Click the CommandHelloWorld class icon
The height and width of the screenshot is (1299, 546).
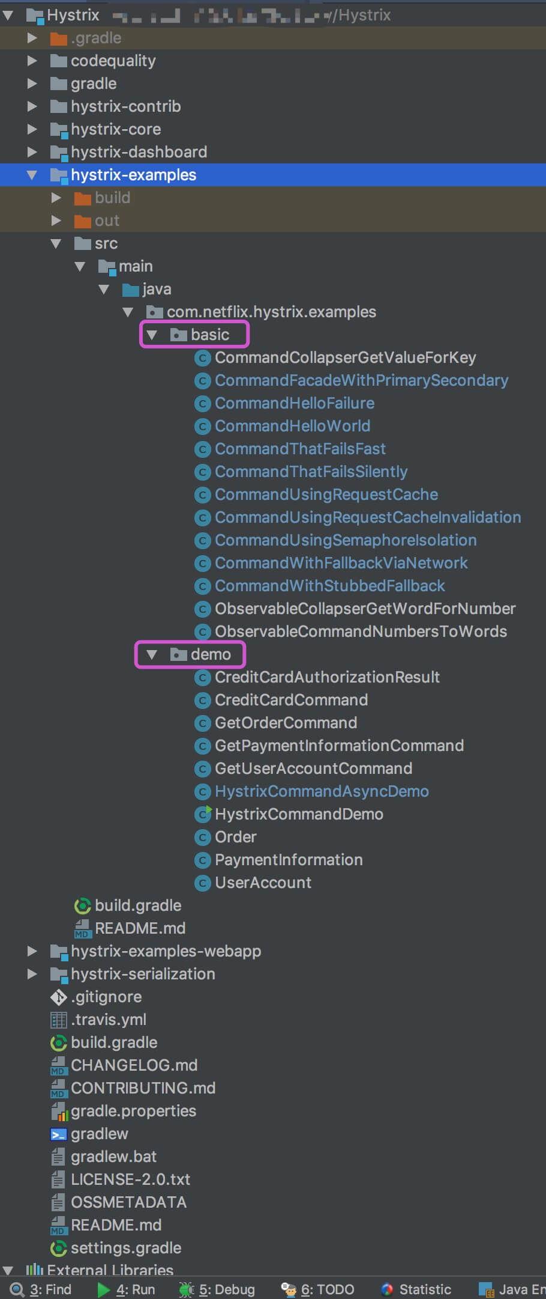tap(203, 427)
